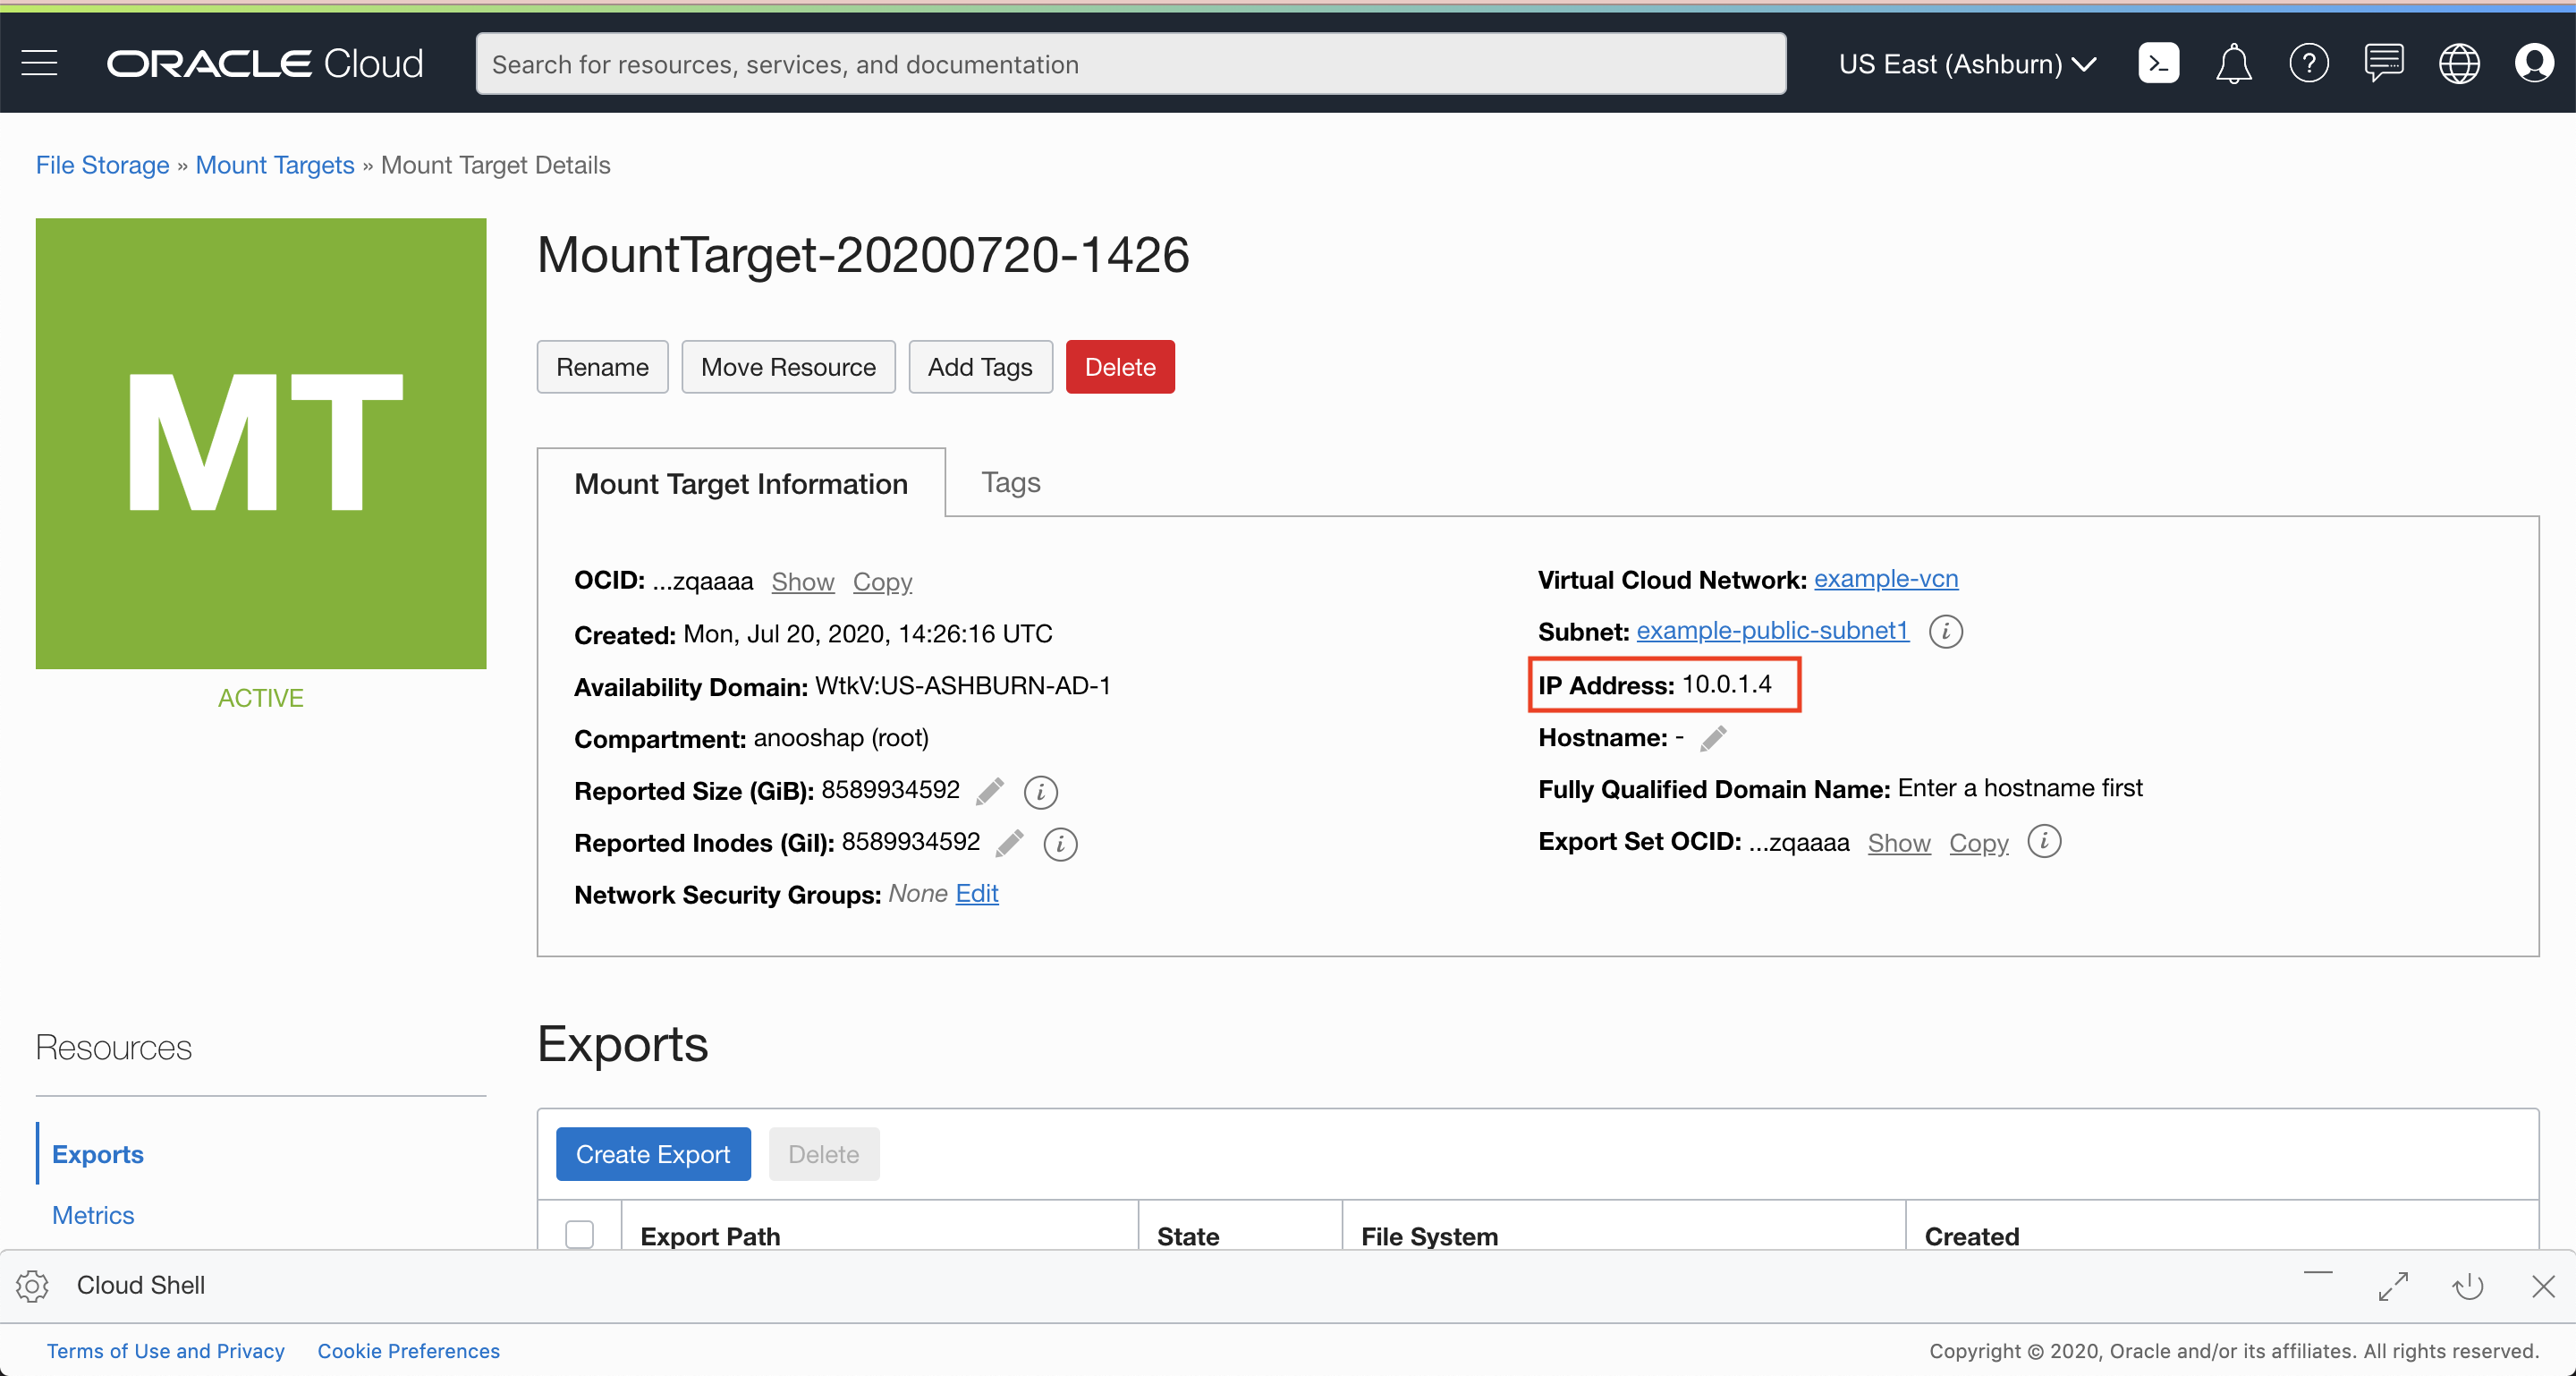Image resolution: width=2576 pixels, height=1376 pixels.
Task: Show info for Reported Inodes
Action: click(x=1060, y=844)
